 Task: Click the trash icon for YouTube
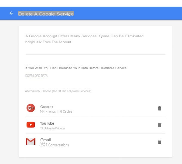pos(160,125)
